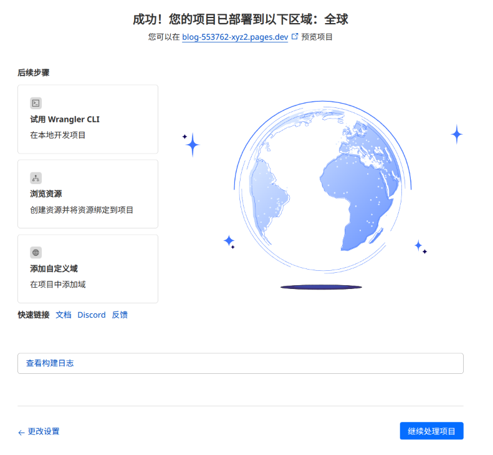Open the blog-553762-xyz2.pages.dev preview link

[235, 37]
